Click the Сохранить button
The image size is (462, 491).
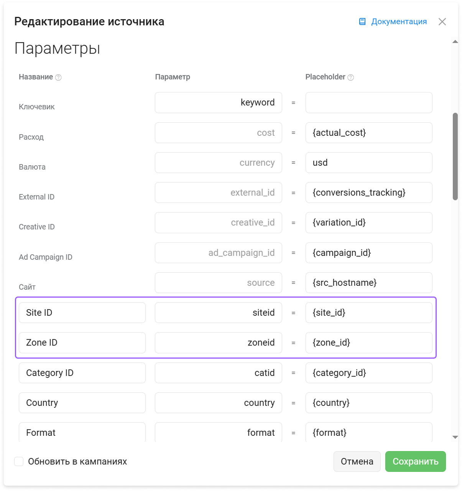(x=415, y=461)
